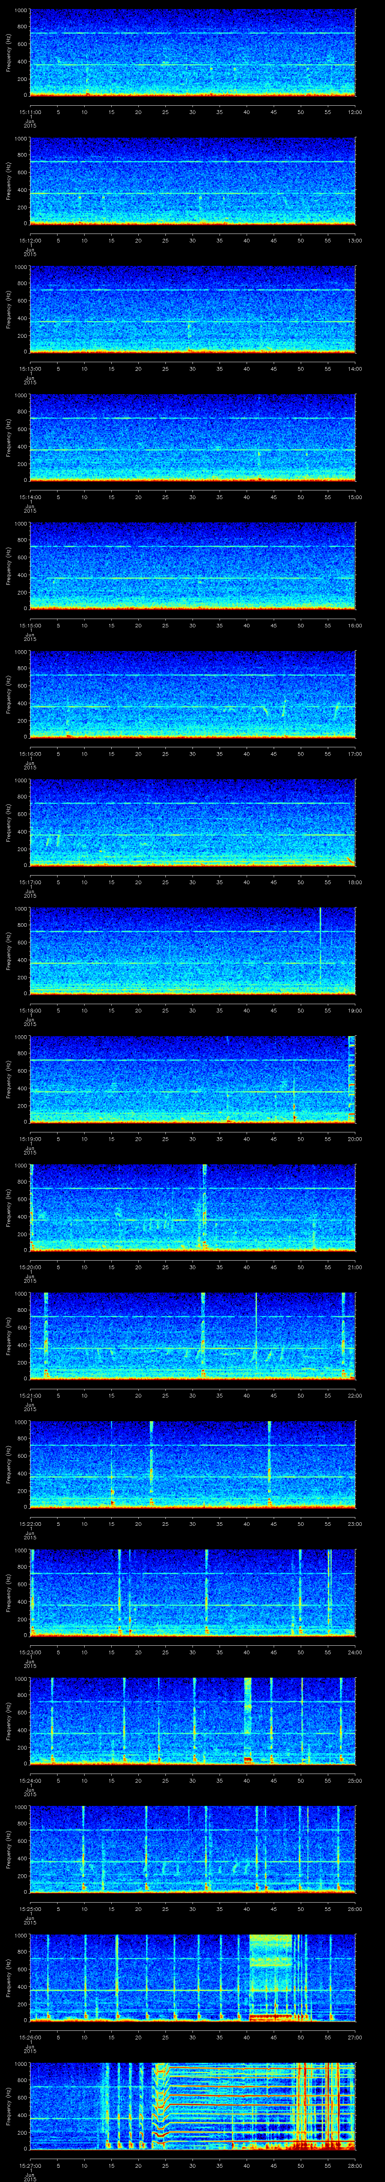The width and height of the screenshot is (385, 2182).
Task: Select the 15:21:00 start time label
Action: pyautogui.click(x=30, y=1395)
